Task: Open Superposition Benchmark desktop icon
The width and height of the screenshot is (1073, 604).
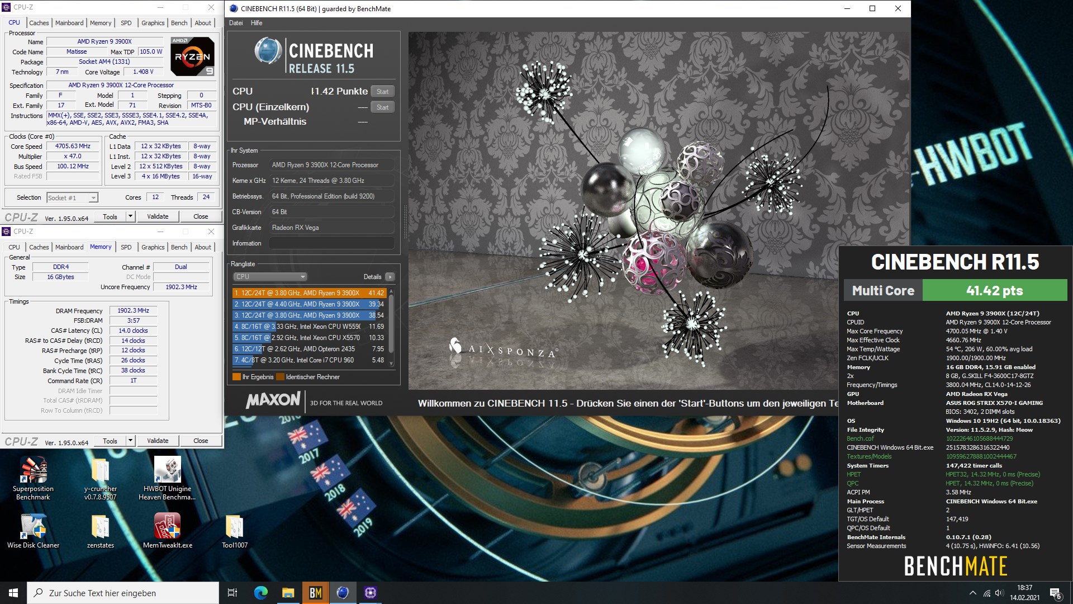Action: pyautogui.click(x=33, y=478)
